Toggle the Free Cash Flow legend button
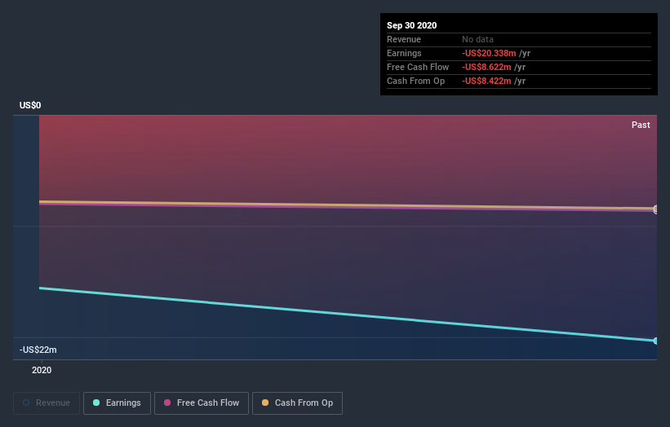Screen dimensions: 670x427 tap(202, 403)
